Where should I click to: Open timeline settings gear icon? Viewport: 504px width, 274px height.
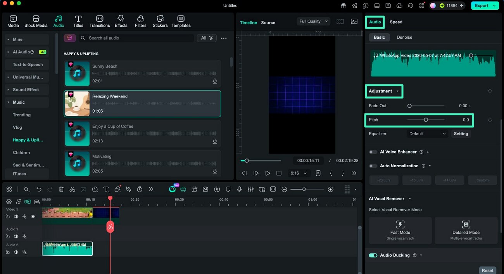[x=9, y=202]
